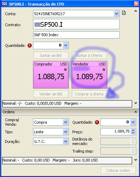Click the down-trend arrow on the Vendedor tile
Screen dimensions: 140x177
(x=104, y=69)
